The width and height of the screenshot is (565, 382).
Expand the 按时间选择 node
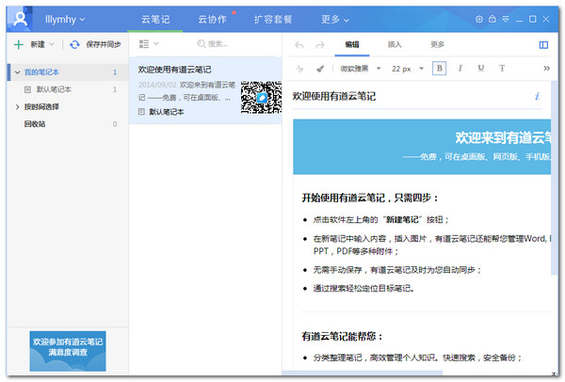pyautogui.click(x=17, y=107)
